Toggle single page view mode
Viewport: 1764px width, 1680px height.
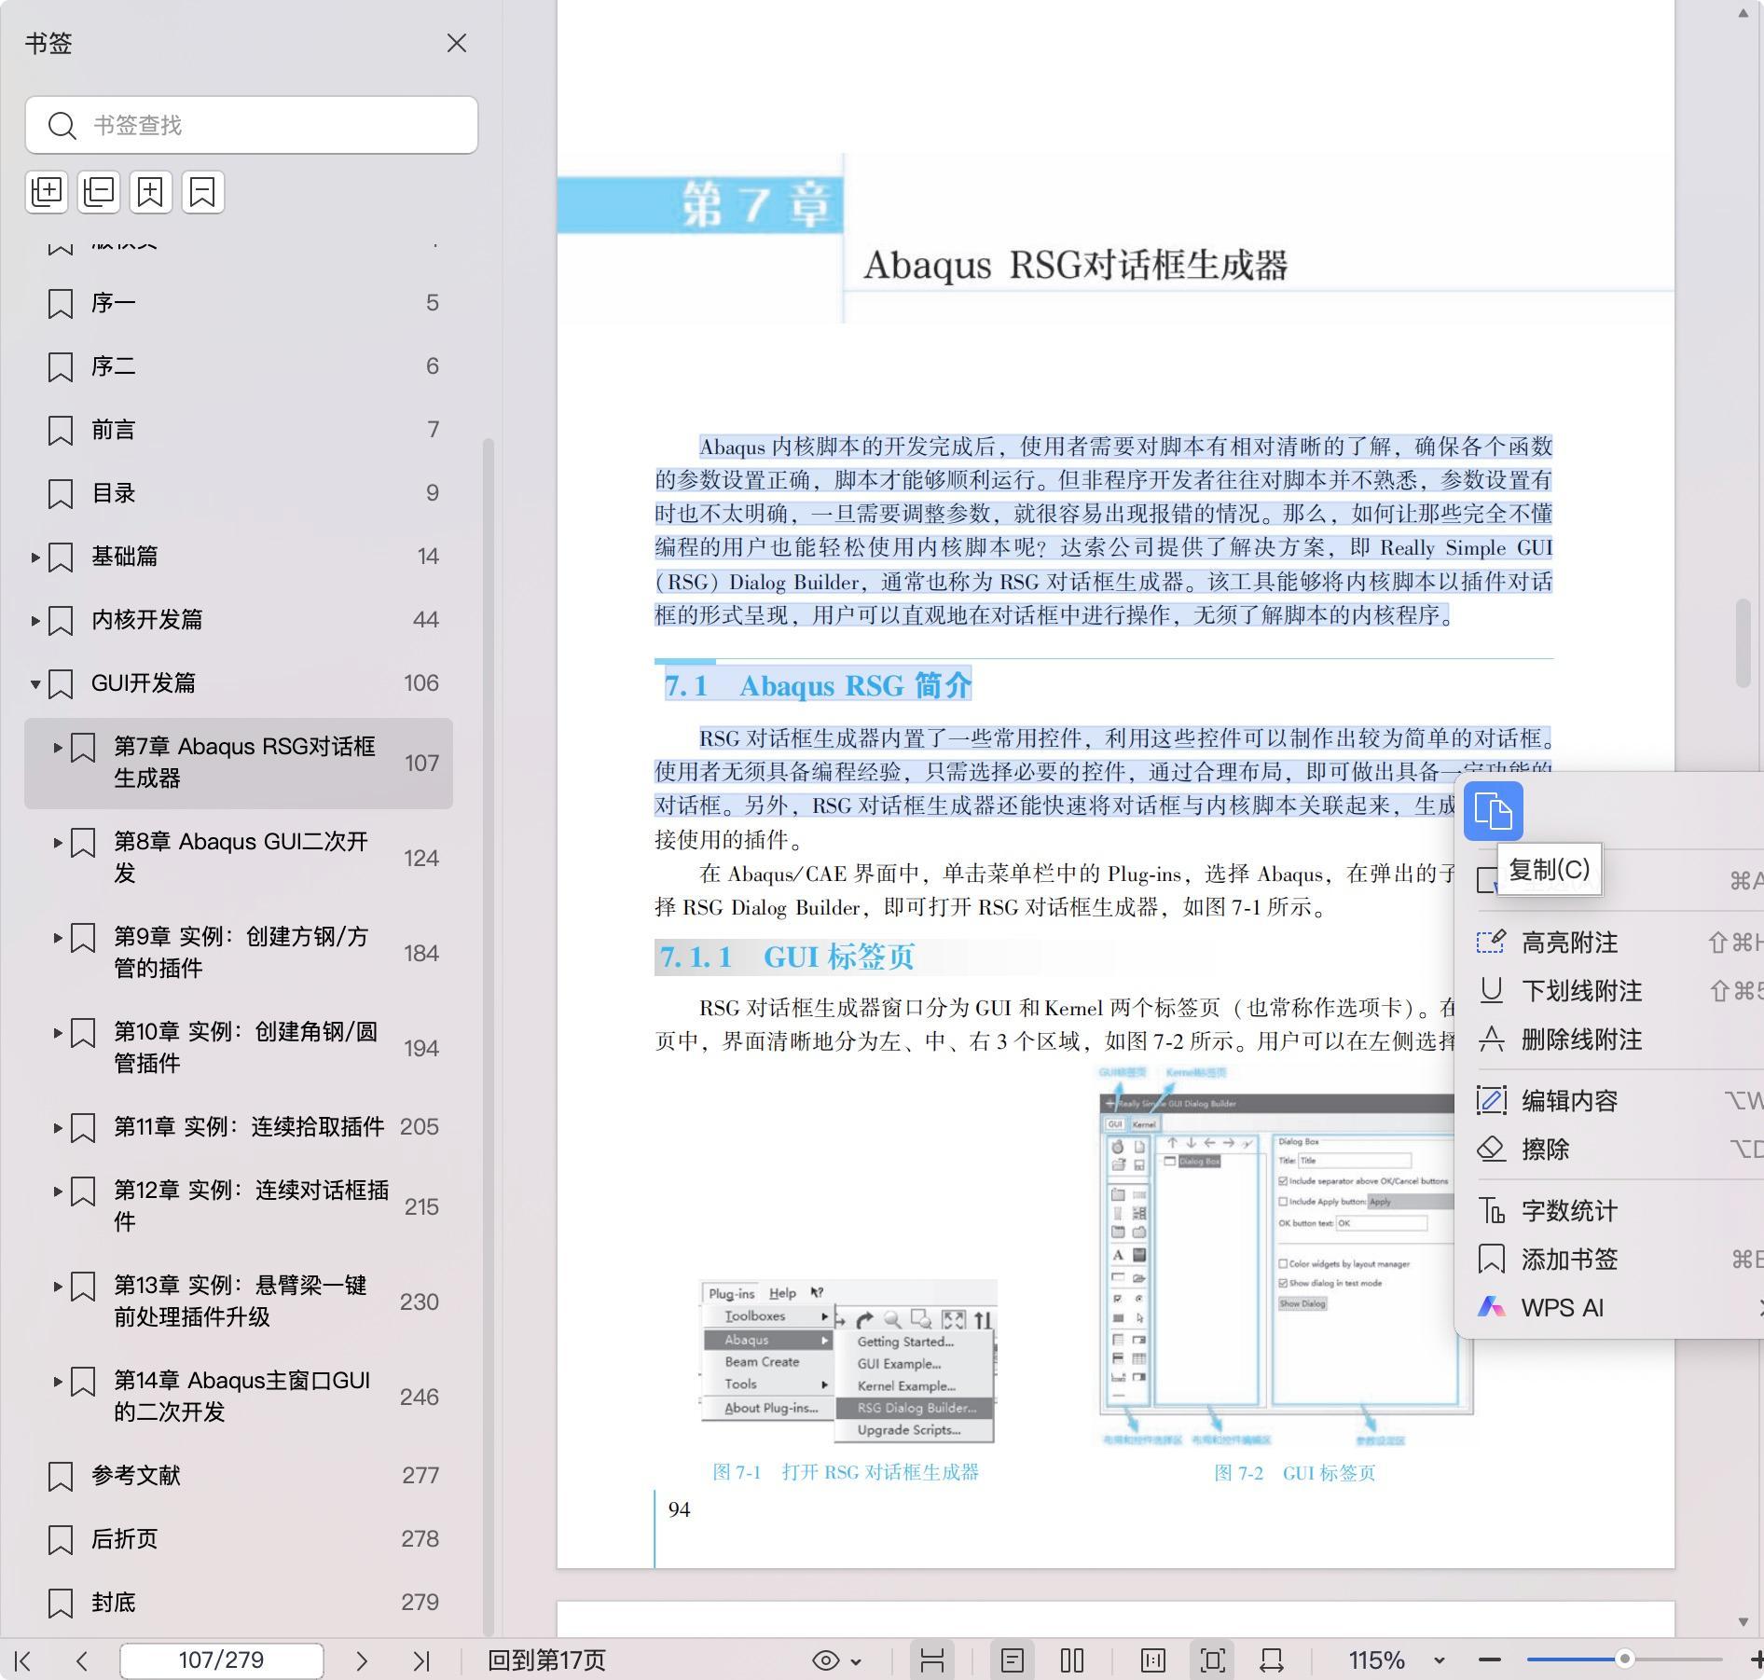point(1013,1660)
